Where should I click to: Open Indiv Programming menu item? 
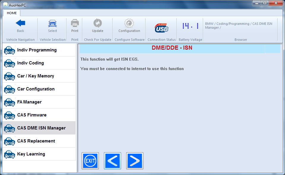(x=39, y=50)
